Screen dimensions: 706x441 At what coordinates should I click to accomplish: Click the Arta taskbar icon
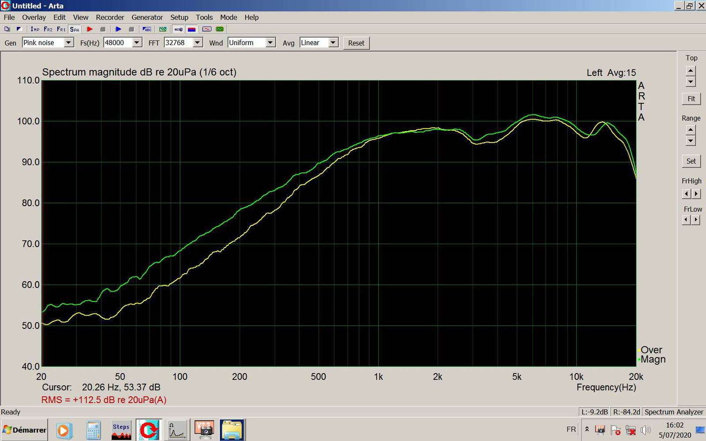click(x=149, y=430)
